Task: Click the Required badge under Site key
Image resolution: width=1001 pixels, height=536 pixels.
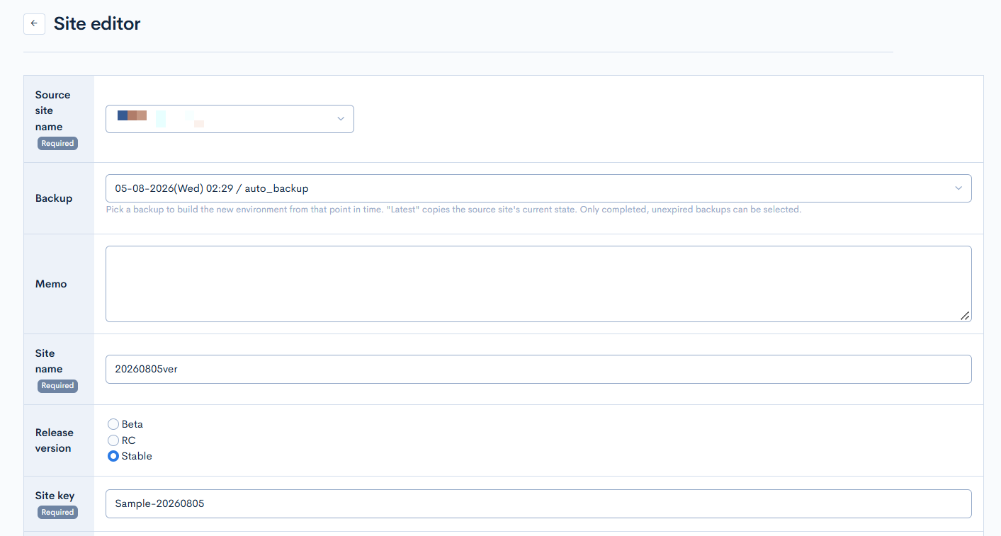Action: click(57, 512)
